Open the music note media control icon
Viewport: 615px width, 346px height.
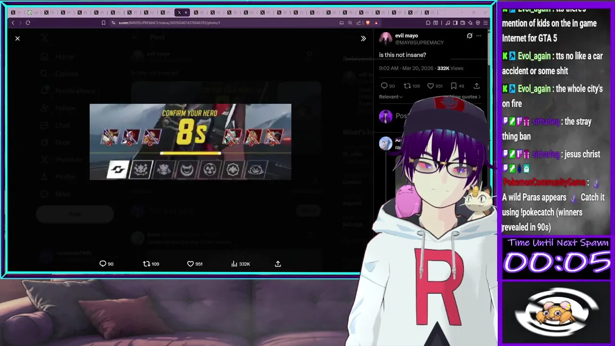click(448, 23)
